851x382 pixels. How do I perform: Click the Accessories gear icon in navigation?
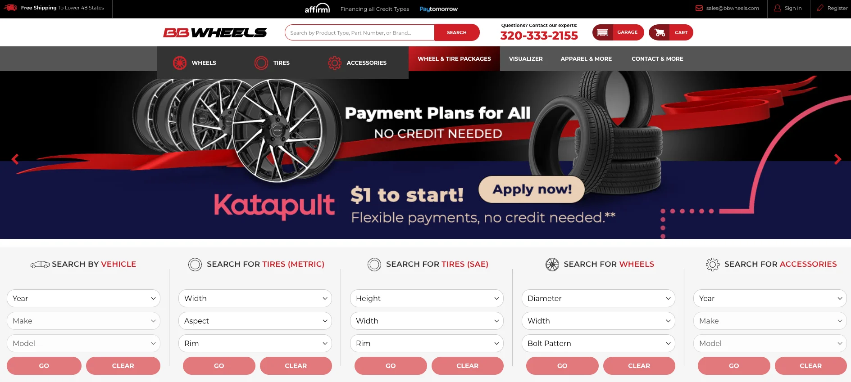tap(335, 63)
